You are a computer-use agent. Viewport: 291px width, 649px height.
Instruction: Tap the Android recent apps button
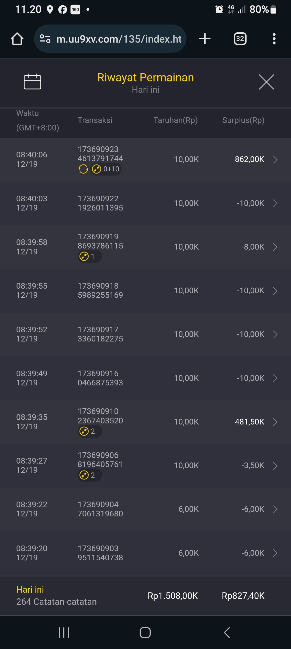64,632
